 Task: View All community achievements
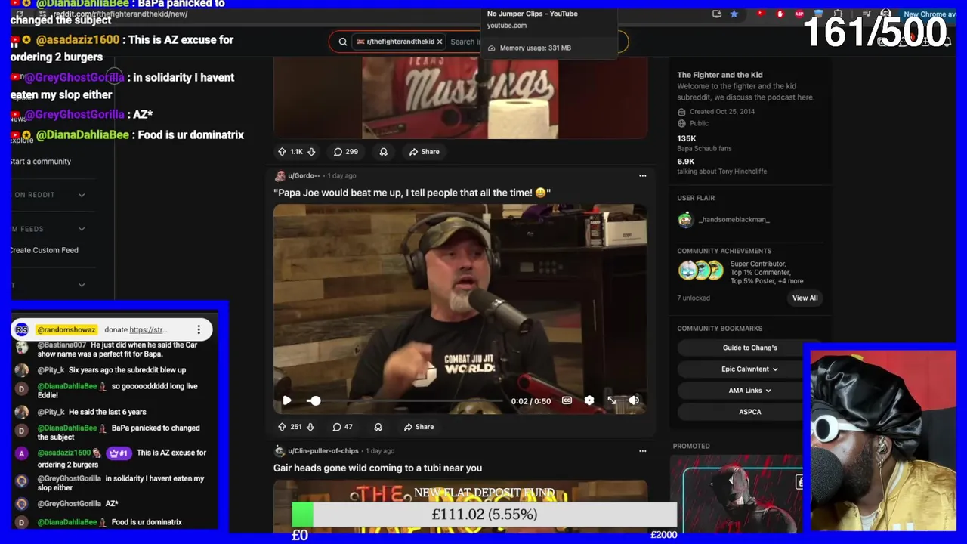pyautogui.click(x=805, y=298)
